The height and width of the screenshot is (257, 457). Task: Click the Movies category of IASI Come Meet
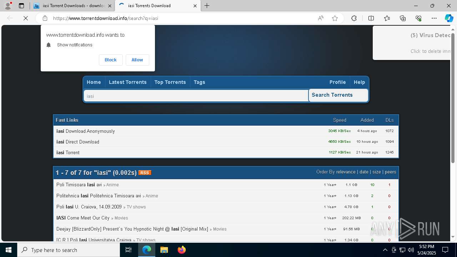[x=121, y=218]
